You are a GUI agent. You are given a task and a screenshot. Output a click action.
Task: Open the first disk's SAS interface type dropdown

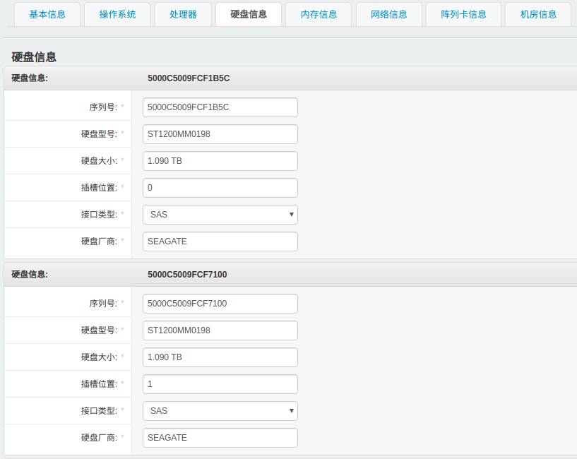coord(219,214)
